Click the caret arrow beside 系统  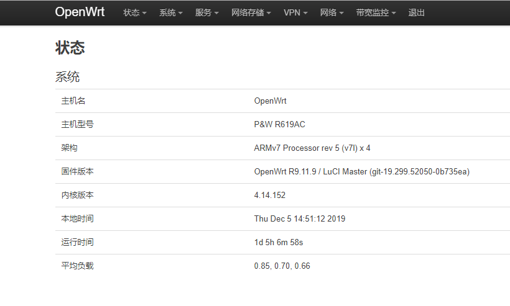click(180, 13)
